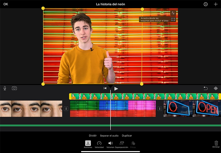Select the green background audio track

coord(110,125)
